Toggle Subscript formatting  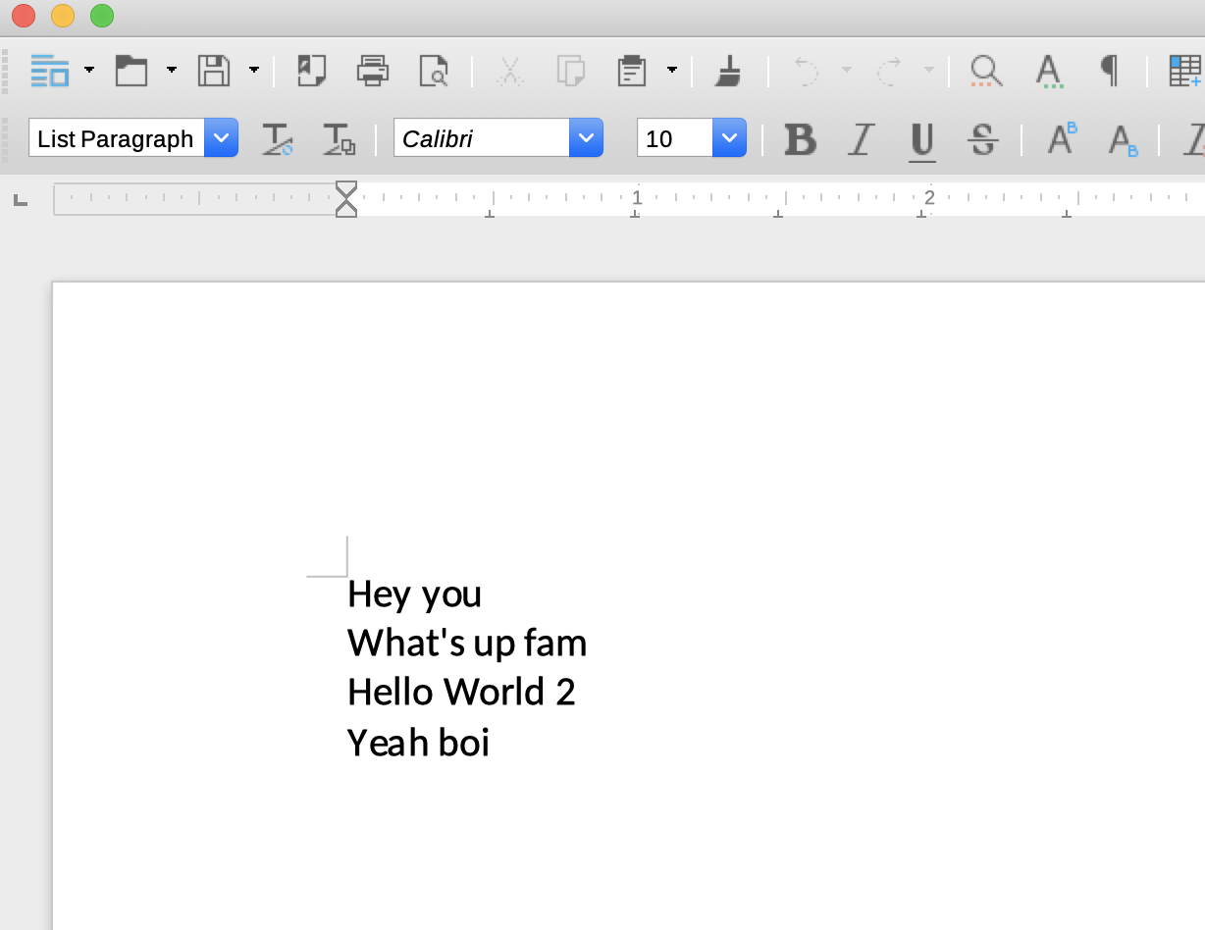coord(1123,140)
